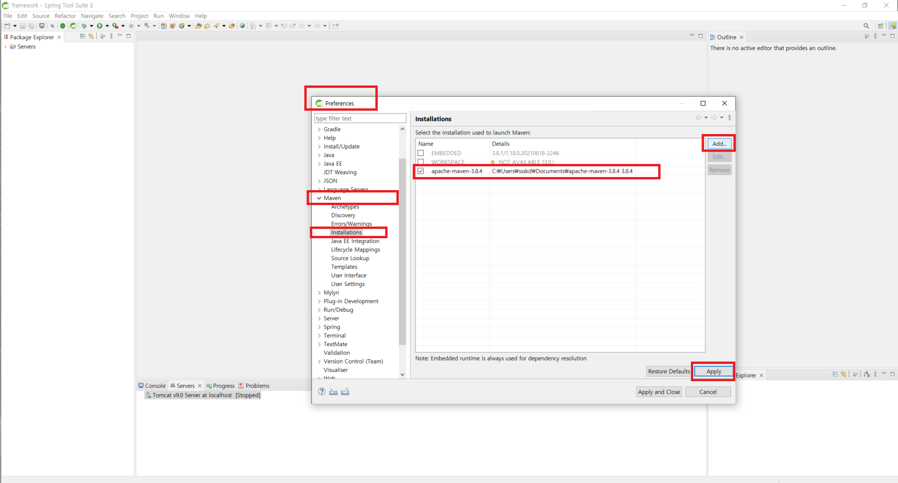
Task: Click the New Java Class green C icon
Action: (x=182, y=26)
